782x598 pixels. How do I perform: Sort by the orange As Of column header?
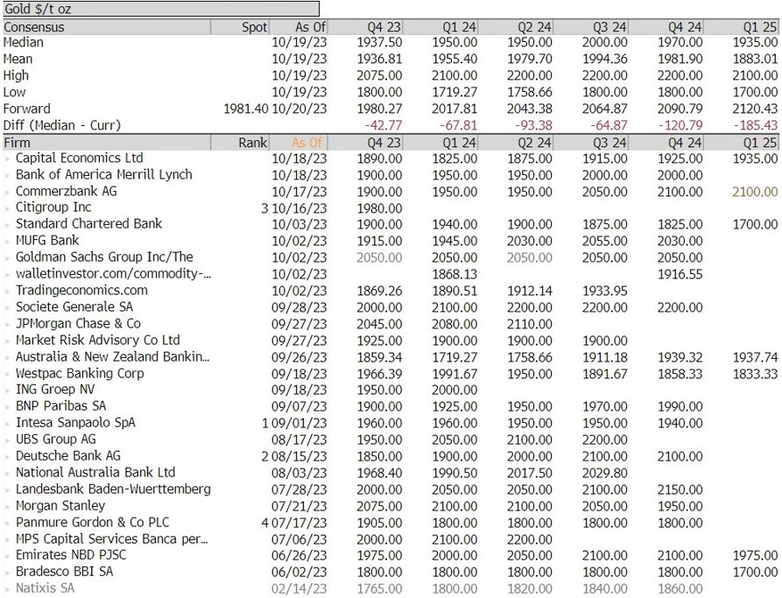(307, 143)
